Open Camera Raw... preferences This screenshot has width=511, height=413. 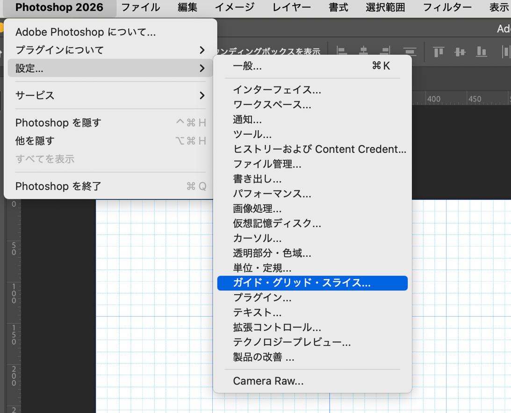coord(312,381)
